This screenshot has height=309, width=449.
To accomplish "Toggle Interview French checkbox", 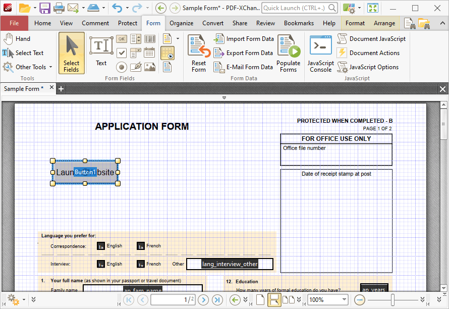I will click(x=141, y=264).
